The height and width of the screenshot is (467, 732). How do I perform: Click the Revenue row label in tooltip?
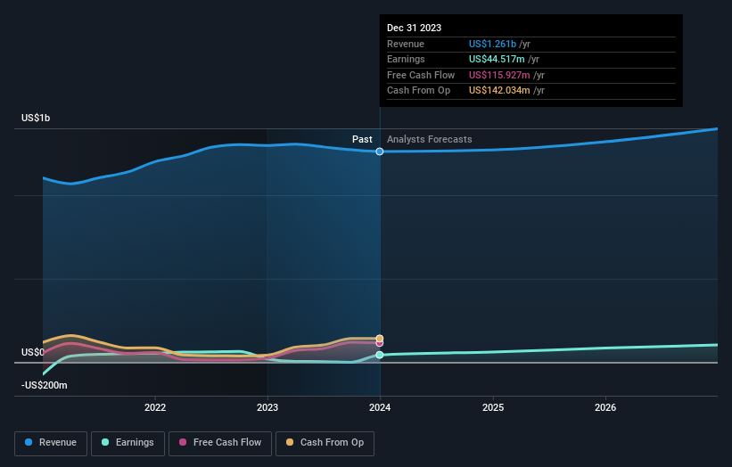(406, 44)
